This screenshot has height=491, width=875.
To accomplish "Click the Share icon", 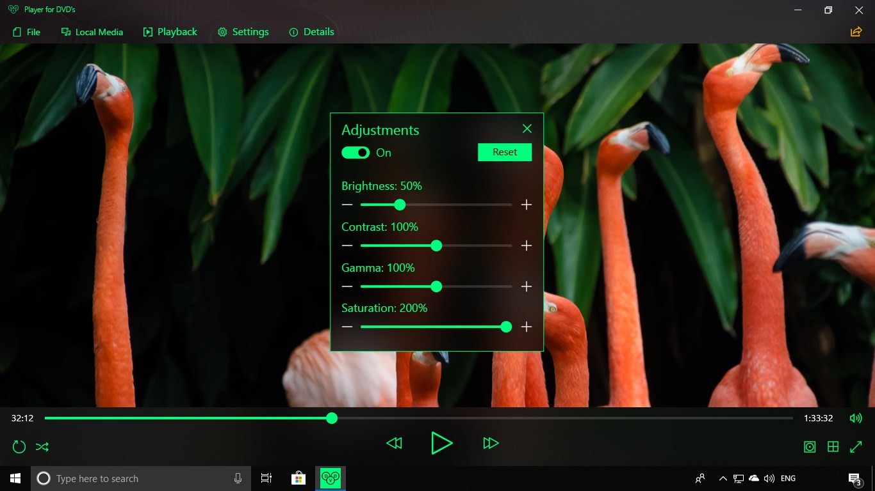I will point(856,31).
